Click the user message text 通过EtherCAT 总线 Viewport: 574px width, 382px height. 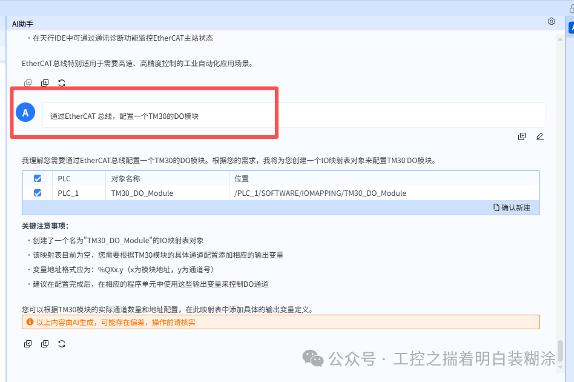point(125,116)
